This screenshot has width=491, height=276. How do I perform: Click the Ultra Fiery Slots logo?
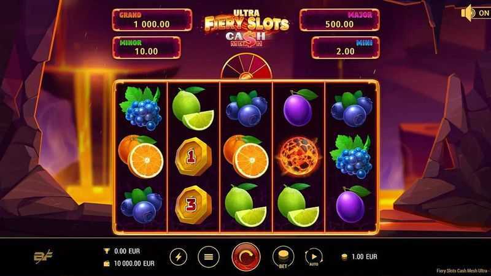coord(247,28)
